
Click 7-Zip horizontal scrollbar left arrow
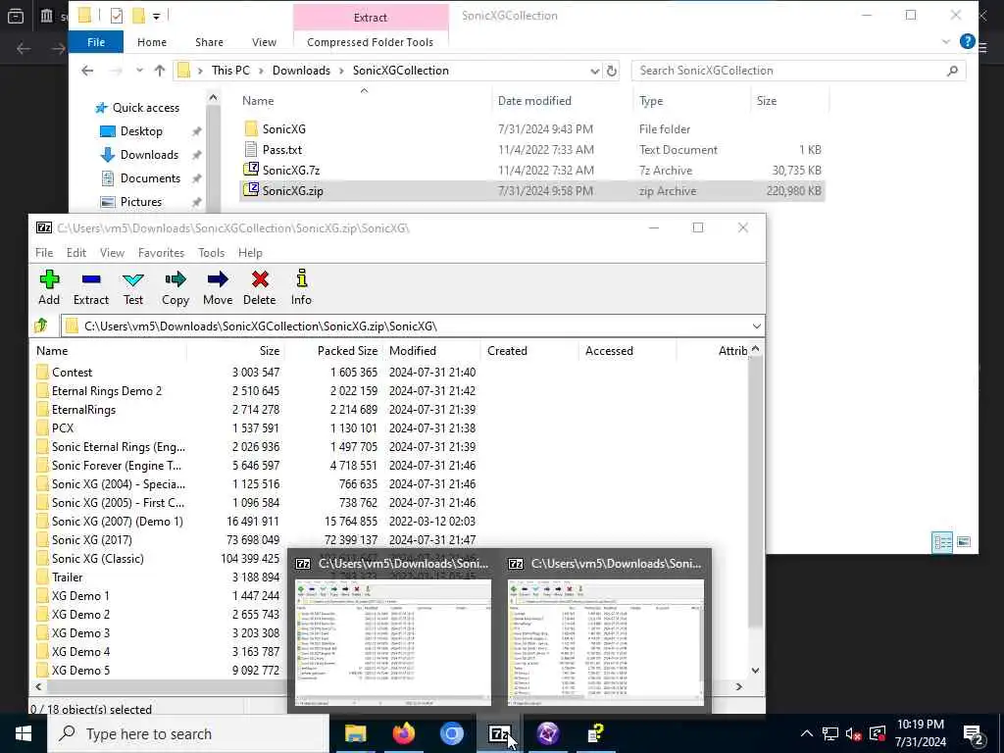click(38, 686)
